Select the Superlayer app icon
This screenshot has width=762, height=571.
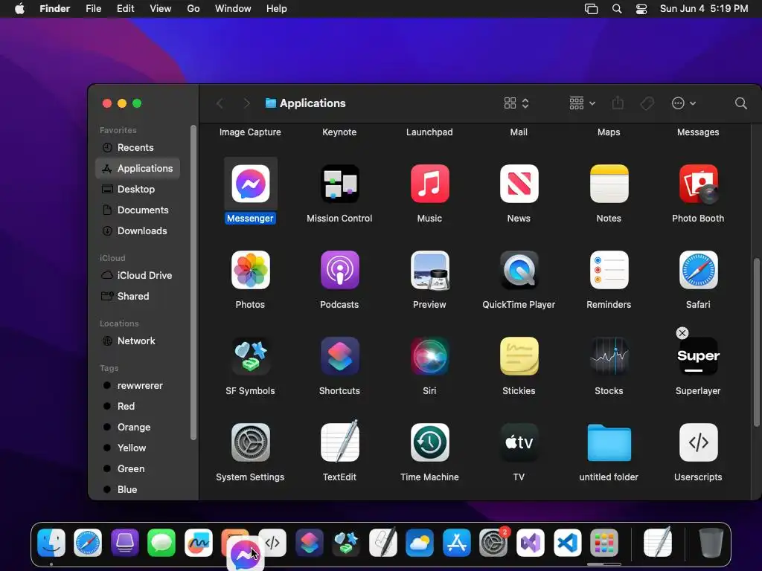[698, 356]
